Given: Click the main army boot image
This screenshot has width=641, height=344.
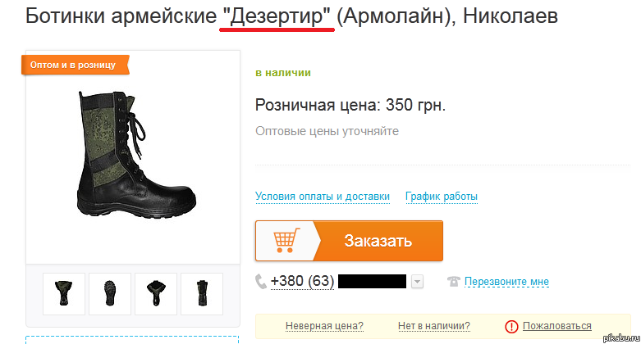Looking at the screenshot, I should (135, 155).
